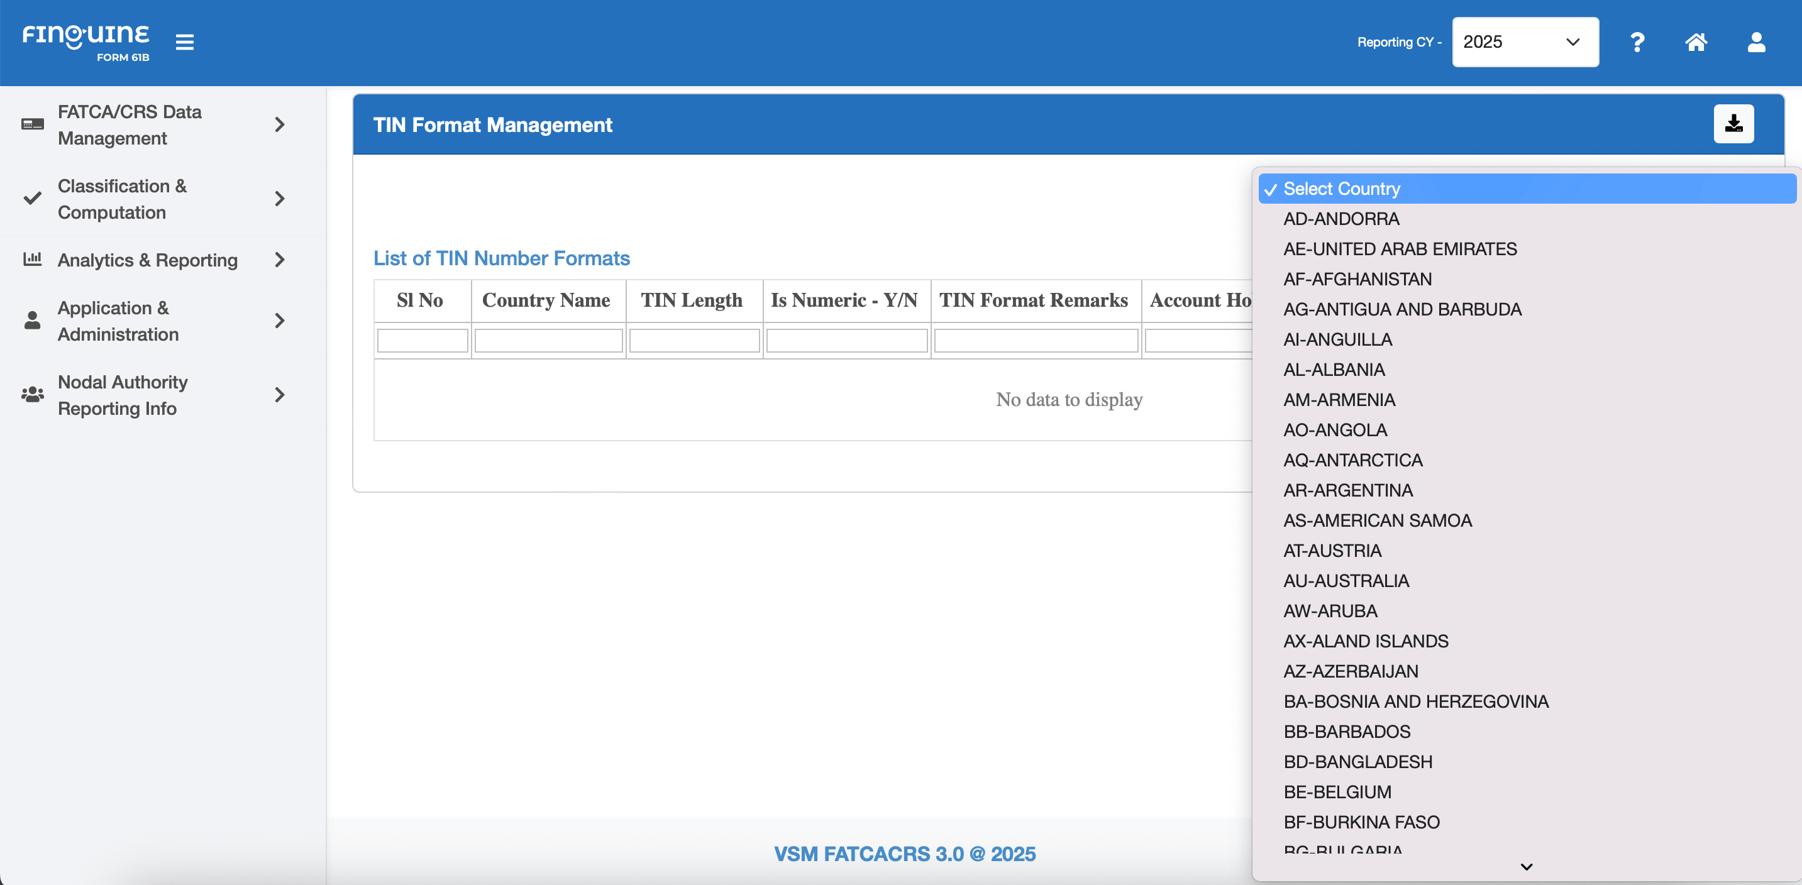Click the Analytics & Reporting chart icon
Screen dimensions: 1802x885
coord(31,259)
